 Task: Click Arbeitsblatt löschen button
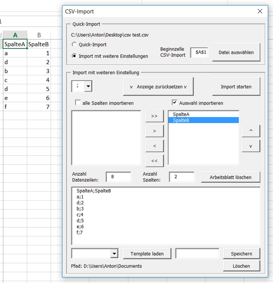230,177
